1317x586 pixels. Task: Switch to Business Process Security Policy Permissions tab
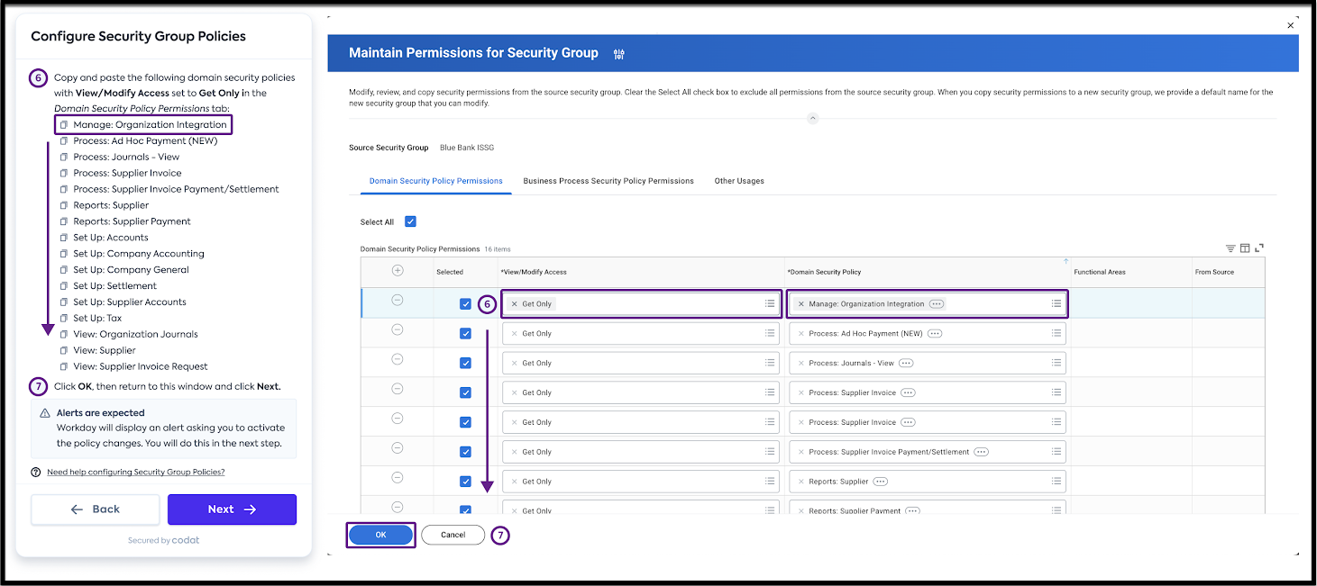click(x=608, y=181)
